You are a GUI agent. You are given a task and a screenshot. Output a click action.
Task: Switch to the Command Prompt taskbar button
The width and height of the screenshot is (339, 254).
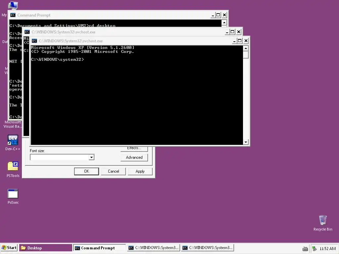99,248
